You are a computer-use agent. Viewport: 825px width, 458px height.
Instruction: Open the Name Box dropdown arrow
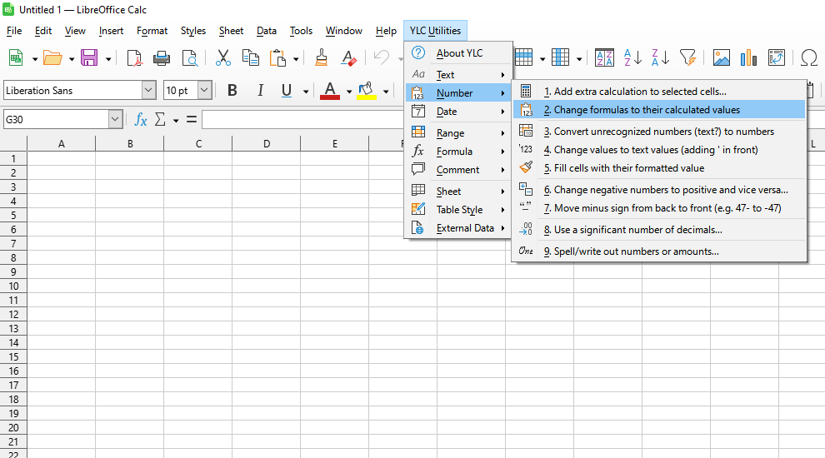coord(115,120)
